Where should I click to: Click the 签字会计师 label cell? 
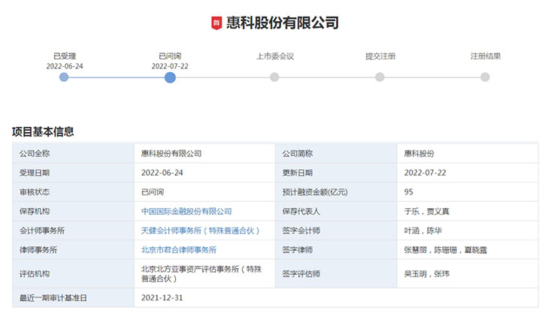[x=336, y=231]
